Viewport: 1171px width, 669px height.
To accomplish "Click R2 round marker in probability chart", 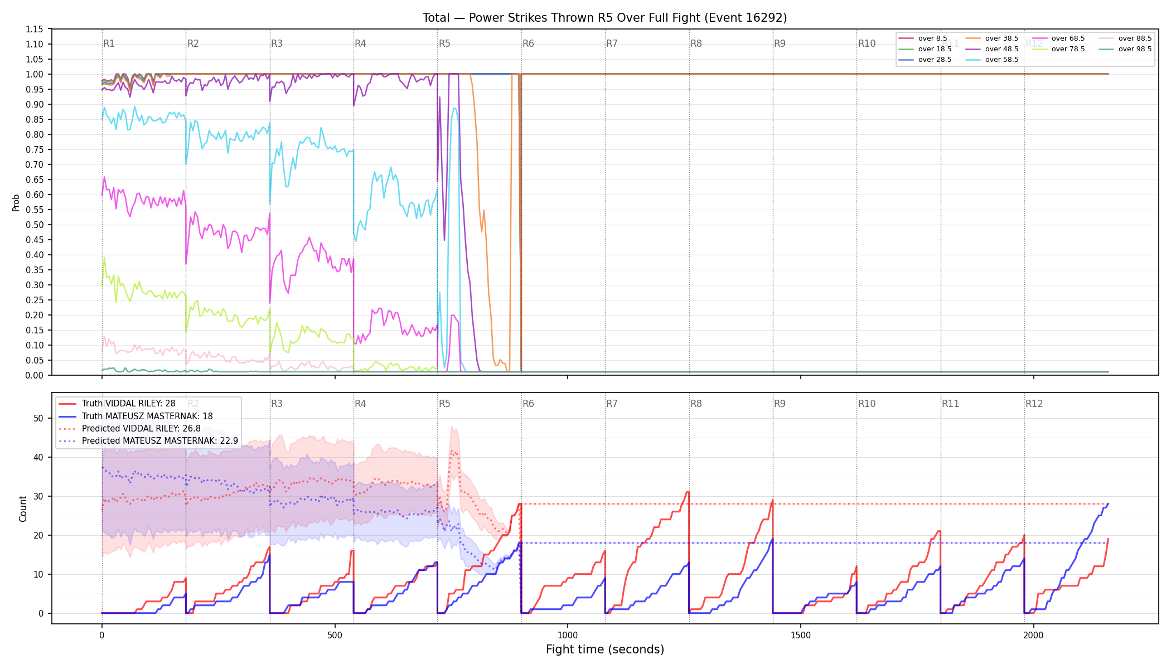I will [x=193, y=43].
